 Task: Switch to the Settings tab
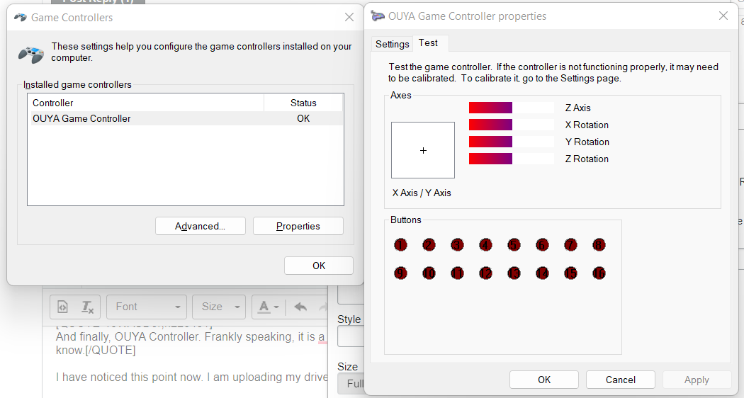point(392,44)
